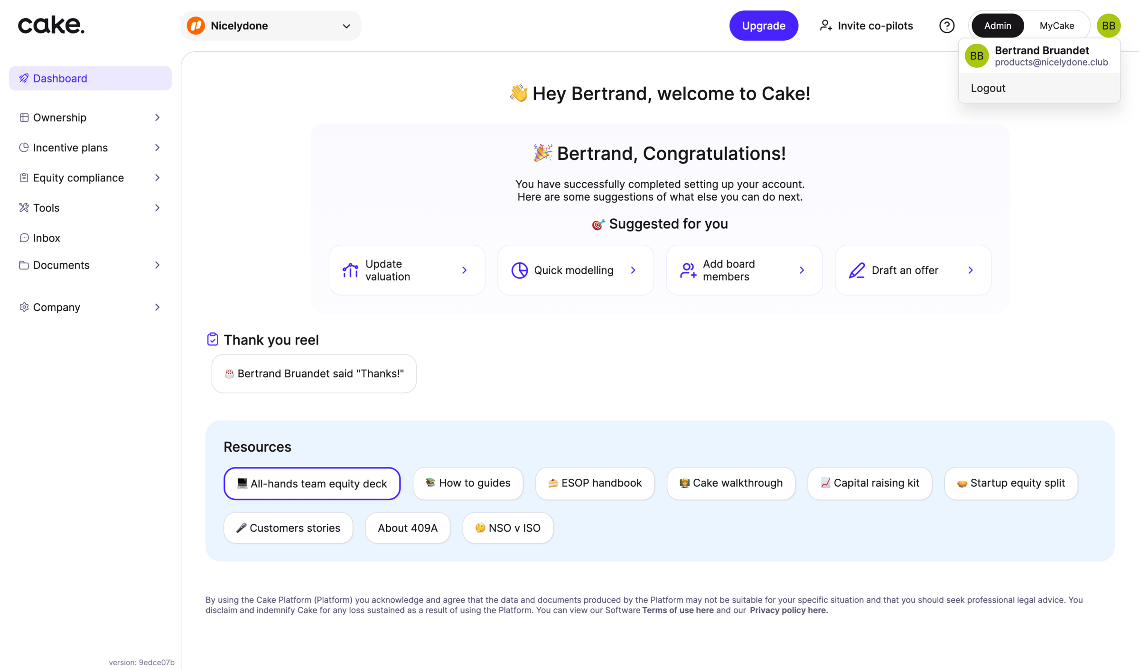Click the Thank you reel clipboard icon
Image resolution: width=1139 pixels, height=670 pixels.
213,339
